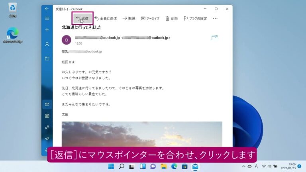Open message in new window icon
The image size is (306, 172).
pos(214,38)
